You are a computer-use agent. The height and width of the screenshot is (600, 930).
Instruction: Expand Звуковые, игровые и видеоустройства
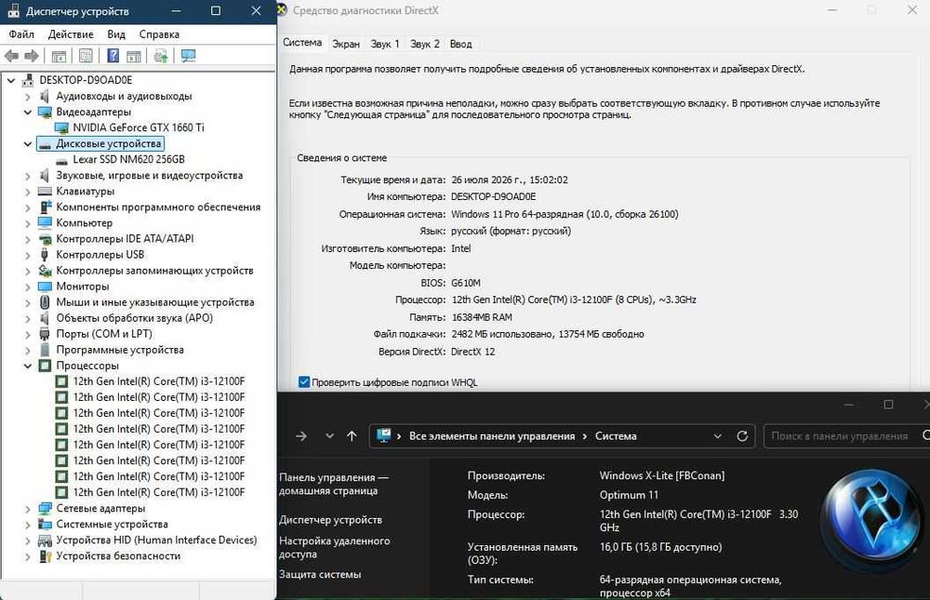tap(27, 175)
